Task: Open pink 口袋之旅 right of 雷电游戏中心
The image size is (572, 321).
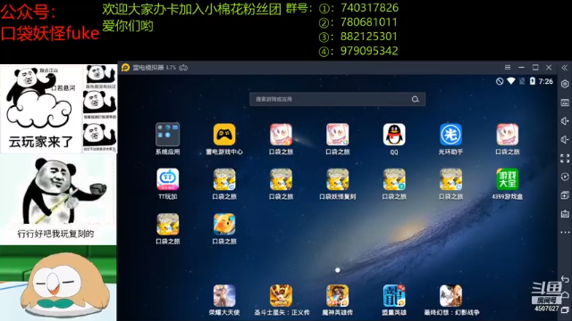Action: pos(281,135)
